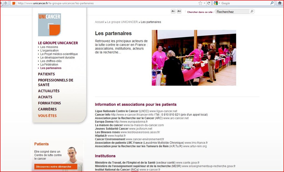Go to the browser home page icon
Viewport: 284px width, 172px height.
click(280, 3)
